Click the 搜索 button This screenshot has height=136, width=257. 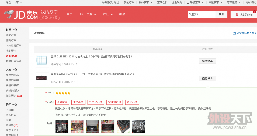coord(221,14)
